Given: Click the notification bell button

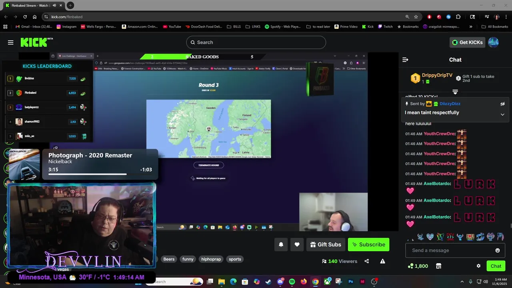Looking at the screenshot, I should (x=281, y=244).
